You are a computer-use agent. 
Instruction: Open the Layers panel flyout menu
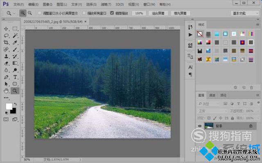tap(257, 95)
